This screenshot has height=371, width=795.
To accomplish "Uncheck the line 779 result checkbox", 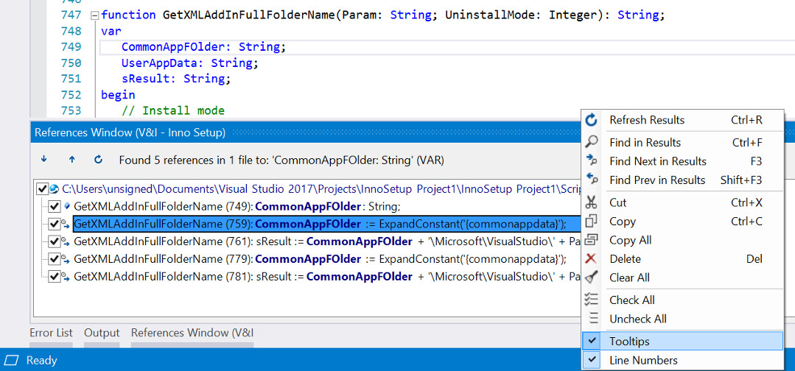I will point(55,260).
